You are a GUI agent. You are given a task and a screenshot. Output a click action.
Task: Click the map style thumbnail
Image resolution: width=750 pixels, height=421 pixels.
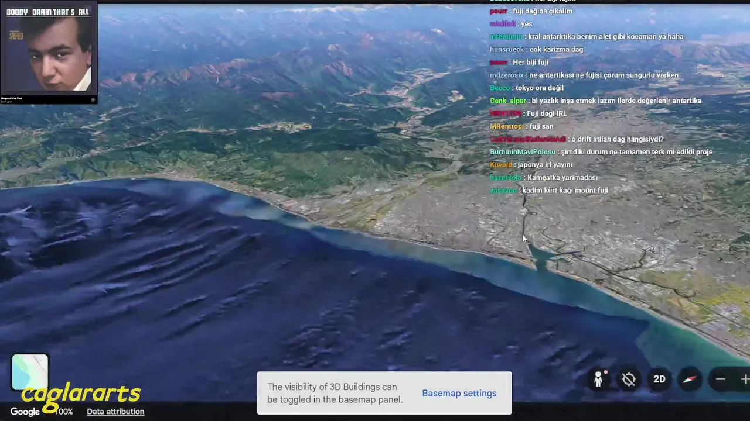coord(30,372)
